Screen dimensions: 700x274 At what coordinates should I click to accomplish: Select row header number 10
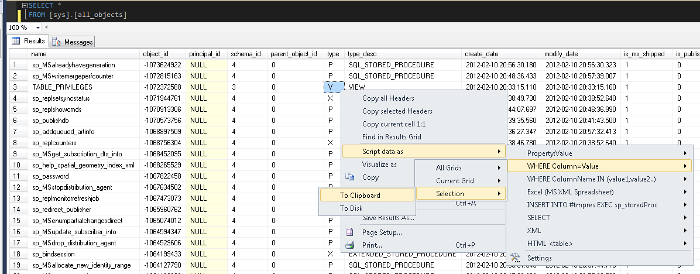point(19,165)
